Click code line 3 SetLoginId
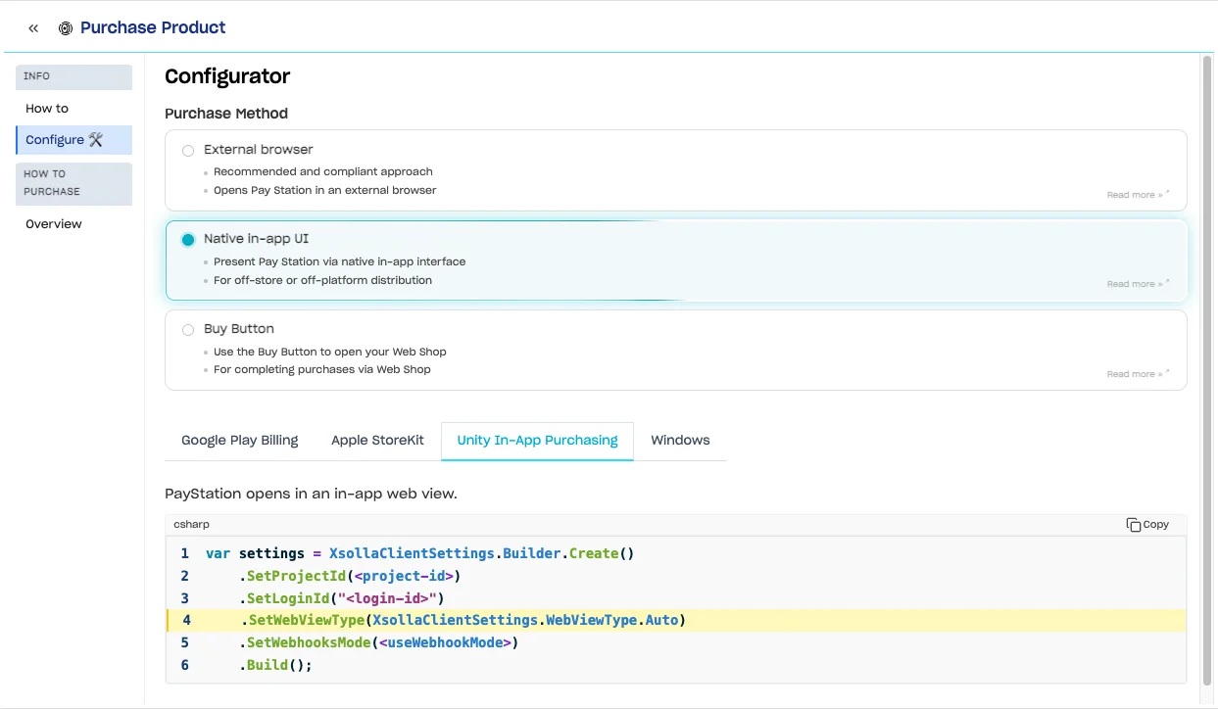The width and height of the screenshot is (1218, 709). point(676,598)
